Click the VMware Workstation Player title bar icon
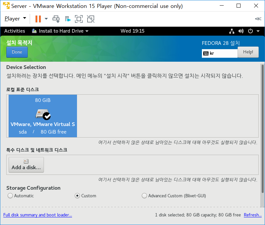265x225 pixels. [x=6, y=6]
